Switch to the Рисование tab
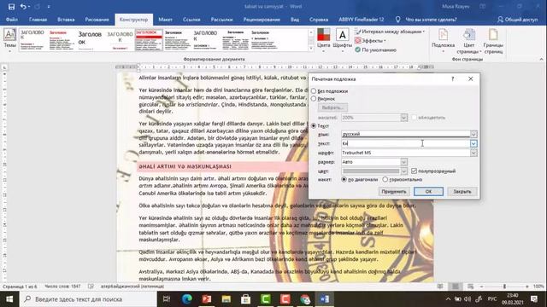Image resolution: width=547 pixels, height=307 pixels. coord(97,20)
